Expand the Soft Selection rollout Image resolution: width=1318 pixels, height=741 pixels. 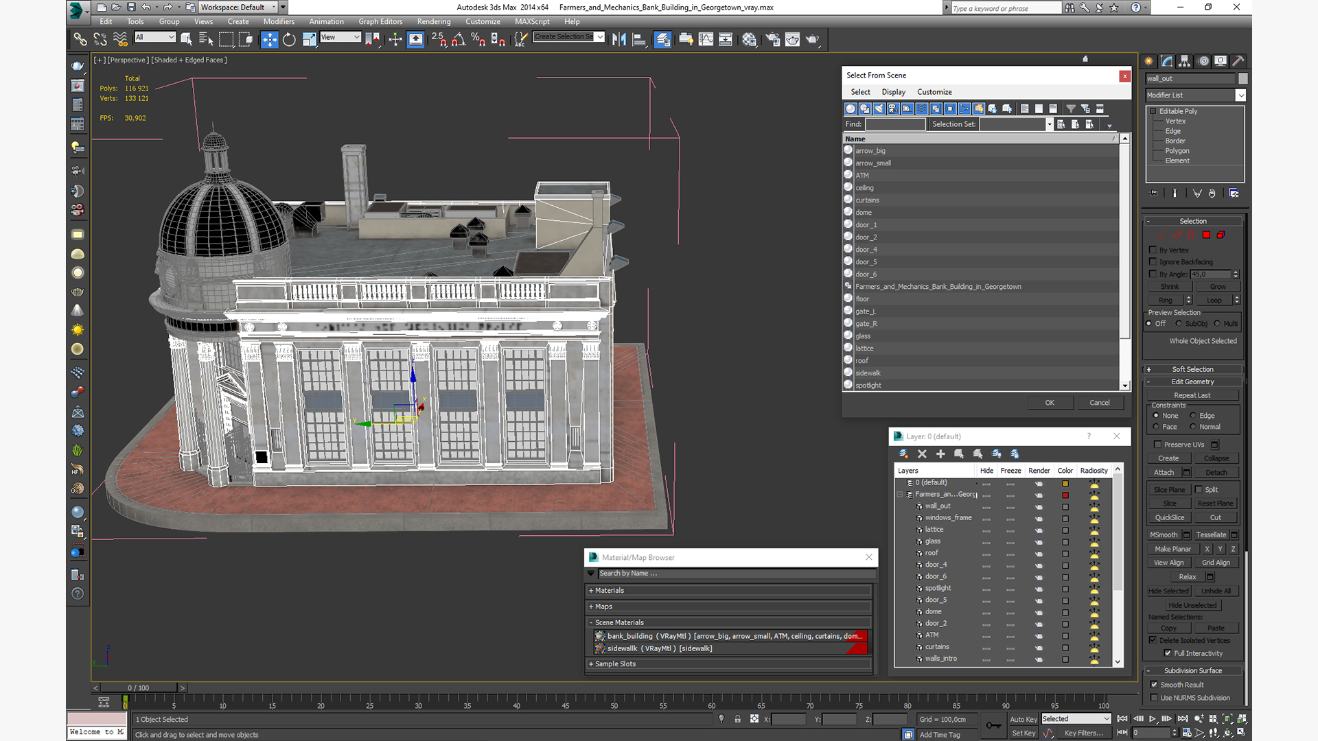coord(1193,369)
